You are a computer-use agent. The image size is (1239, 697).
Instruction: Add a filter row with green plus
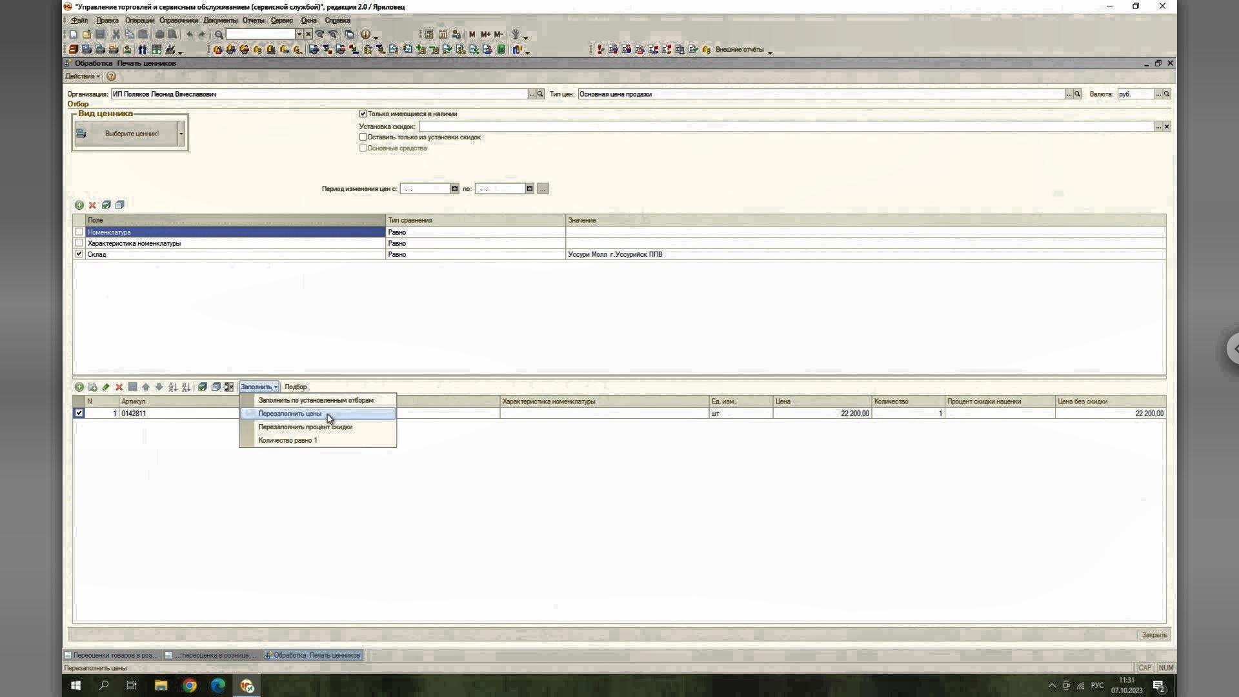[79, 205]
